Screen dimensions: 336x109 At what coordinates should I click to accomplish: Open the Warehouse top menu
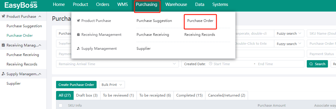pos(176,4)
